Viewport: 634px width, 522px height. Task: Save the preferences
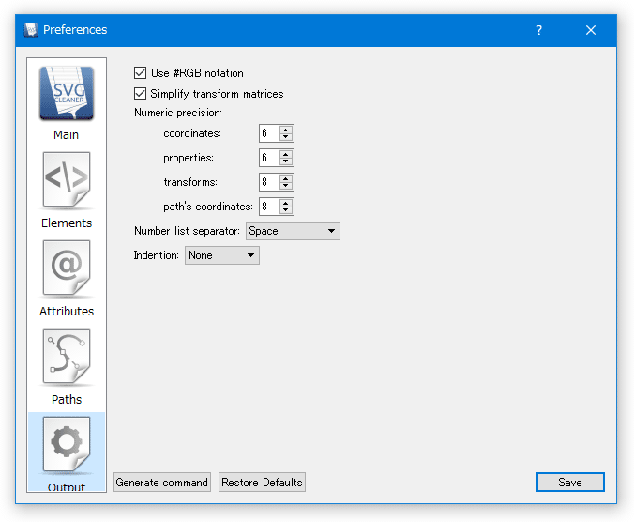tap(570, 483)
